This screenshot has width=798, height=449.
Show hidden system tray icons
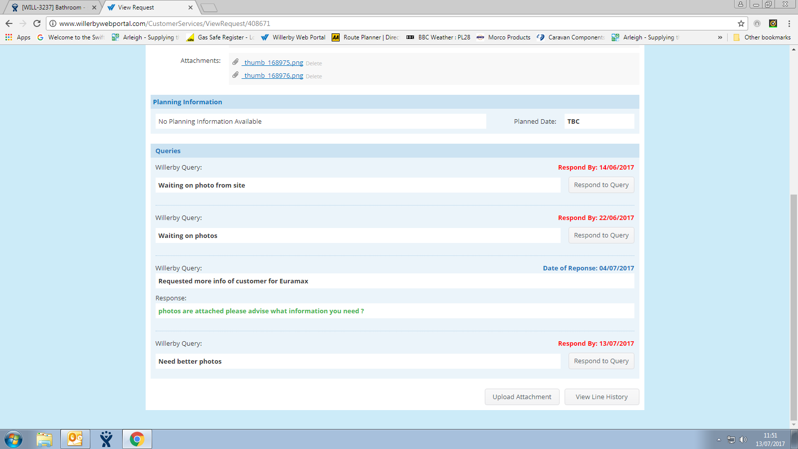pyautogui.click(x=719, y=440)
